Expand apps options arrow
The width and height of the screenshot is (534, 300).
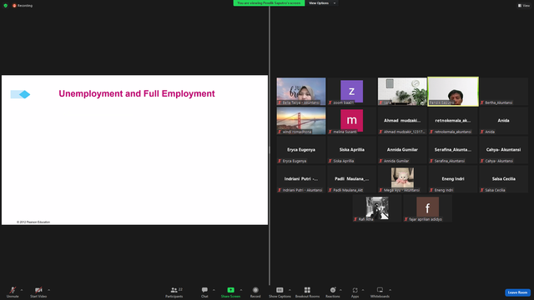click(x=363, y=290)
